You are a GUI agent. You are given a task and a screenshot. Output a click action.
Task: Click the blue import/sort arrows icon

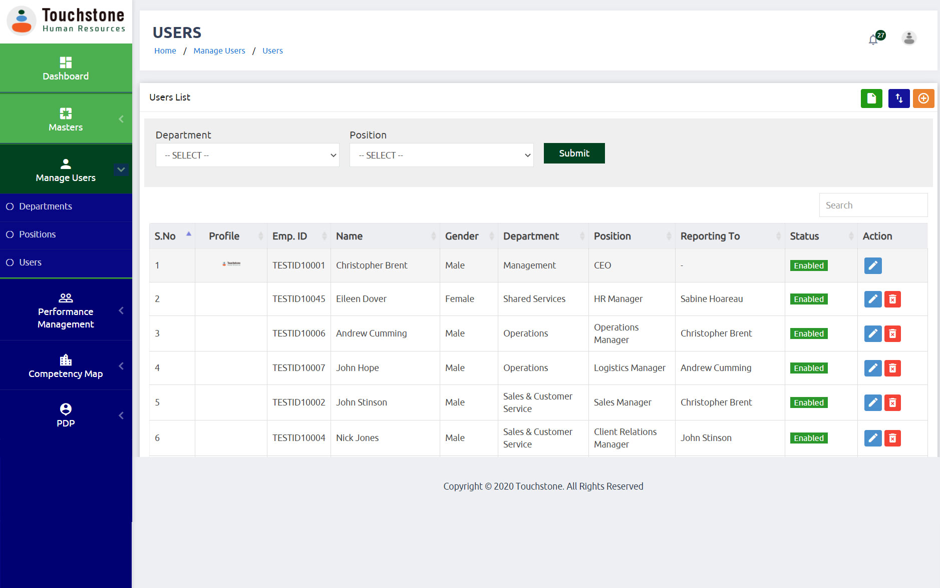point(898,98)
